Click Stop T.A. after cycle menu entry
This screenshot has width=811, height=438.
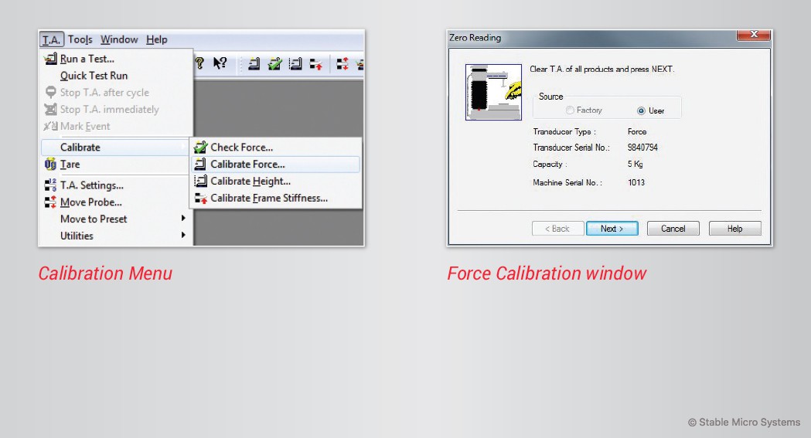117,93
